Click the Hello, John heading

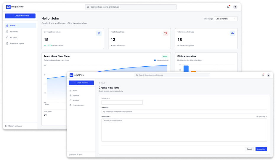point(50,18)
